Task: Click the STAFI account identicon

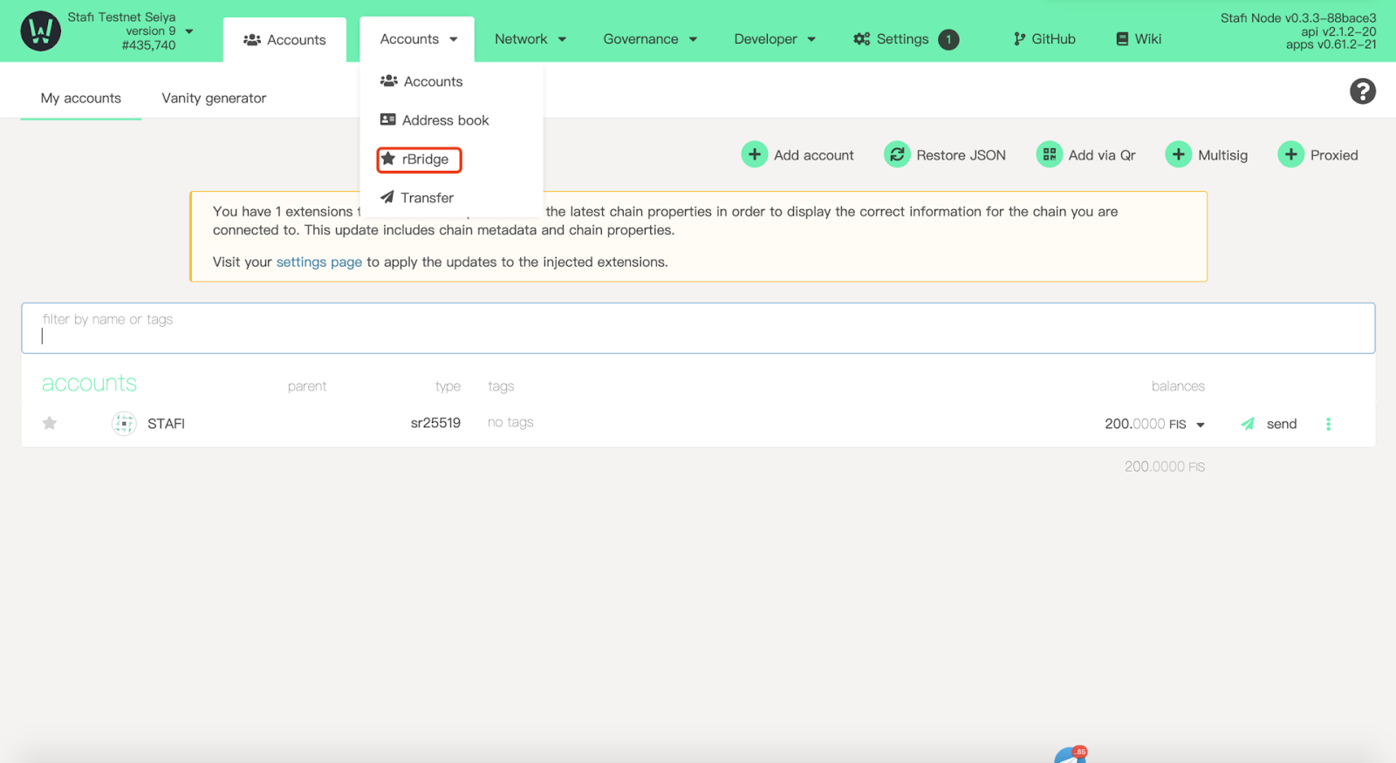Action: (x=124, y=424)
